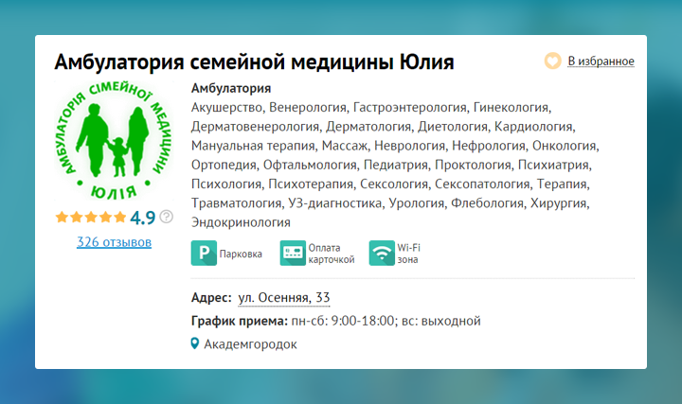Screen dimensions: 682x404
Task: Click the 'Адрес:' label
Action: pyautogui.click(x=211, y=298)
